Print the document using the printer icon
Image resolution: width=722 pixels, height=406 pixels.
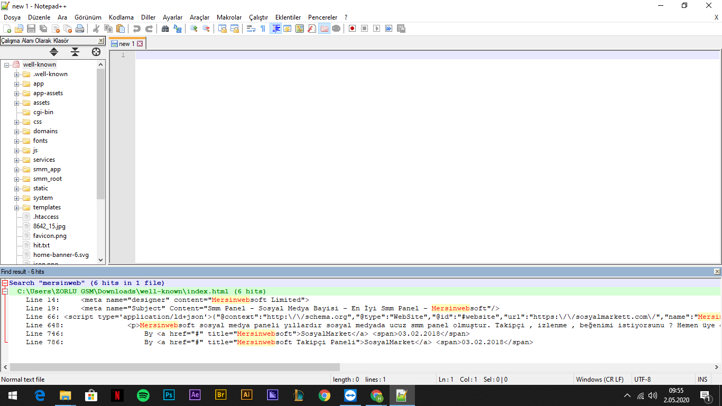click(80, 29)
